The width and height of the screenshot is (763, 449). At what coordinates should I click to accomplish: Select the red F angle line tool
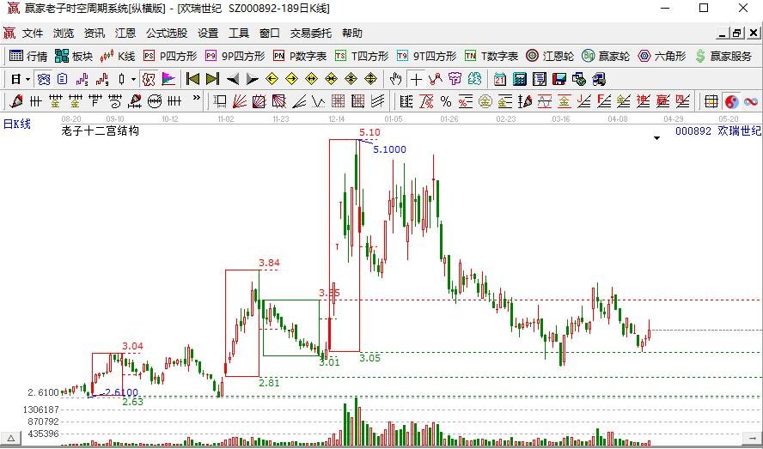pos(603,101)
